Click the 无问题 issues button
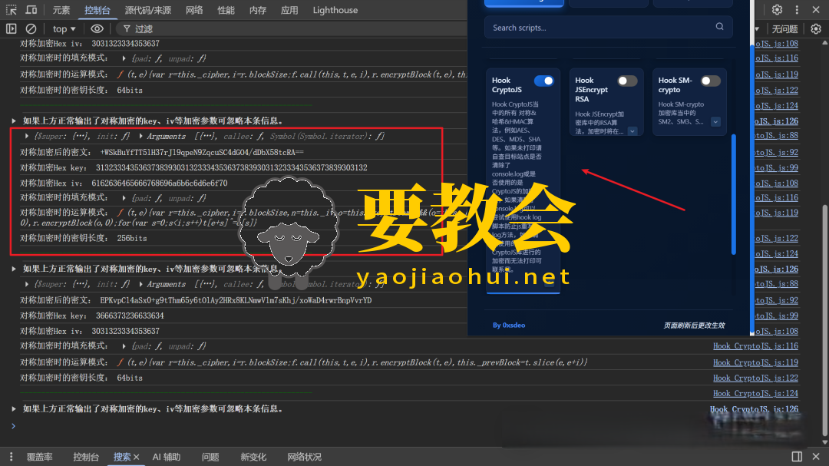Image resolution: width=829 pixels, height=466 pixels. pyautogui.click(x=784, y=29)
